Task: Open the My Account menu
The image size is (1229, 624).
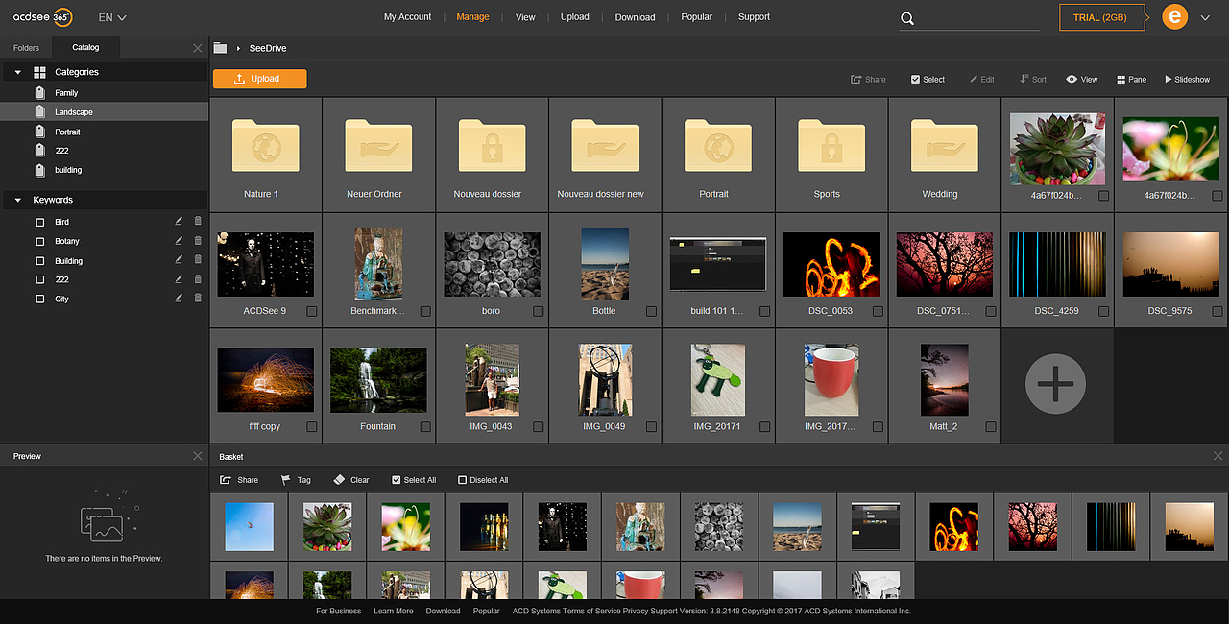Action: coord(407,16)
